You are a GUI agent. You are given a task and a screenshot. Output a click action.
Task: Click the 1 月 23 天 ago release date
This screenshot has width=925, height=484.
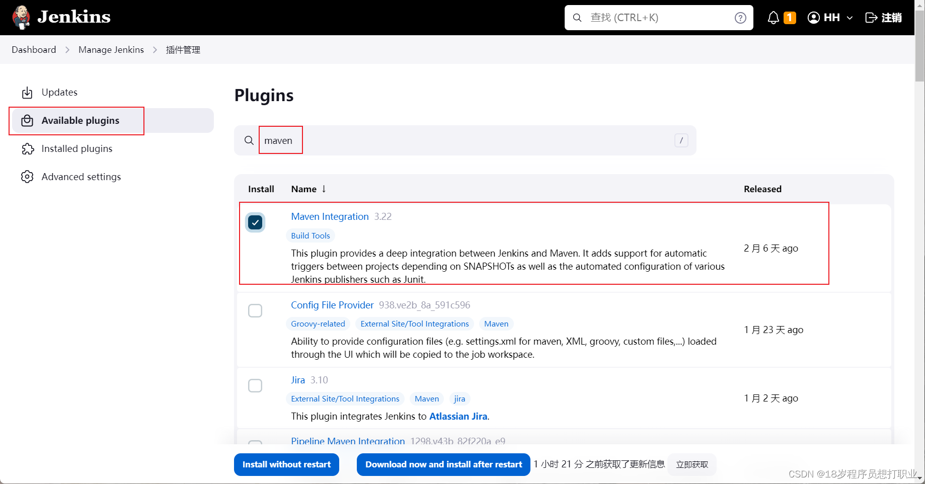point(774,330)
